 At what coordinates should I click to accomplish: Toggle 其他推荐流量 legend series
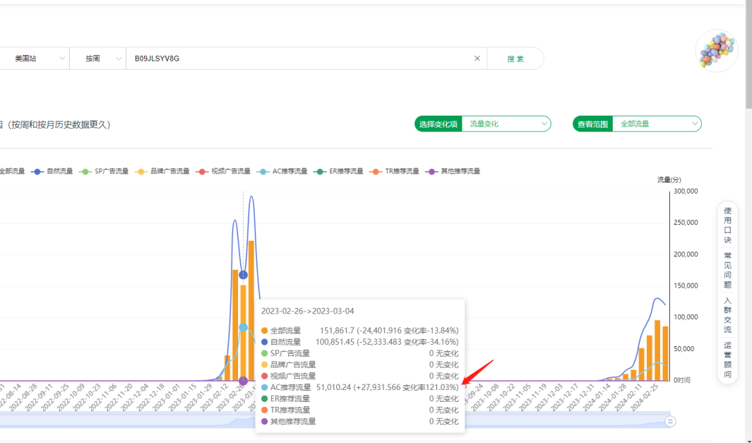(x=453, y=171)
